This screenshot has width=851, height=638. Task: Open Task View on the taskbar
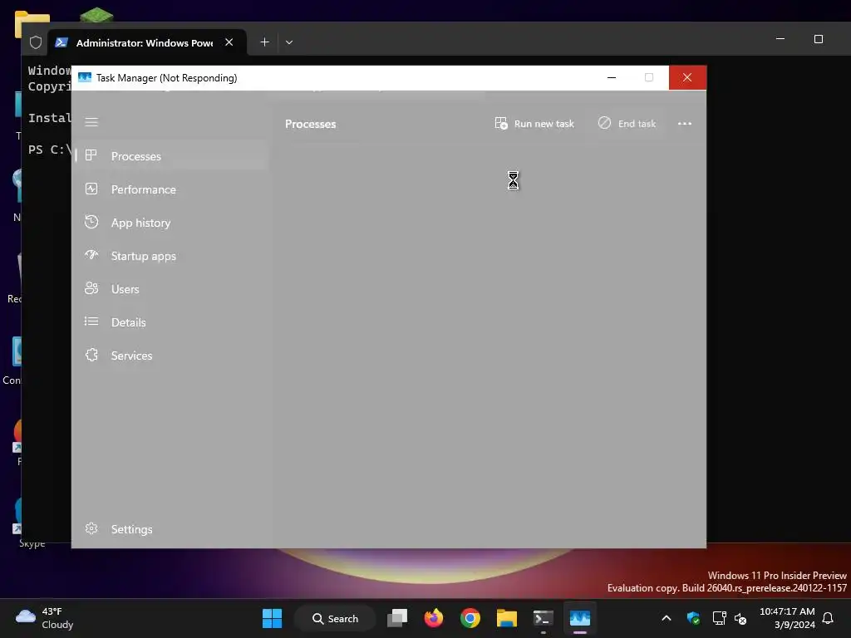[x=397, y=618]
